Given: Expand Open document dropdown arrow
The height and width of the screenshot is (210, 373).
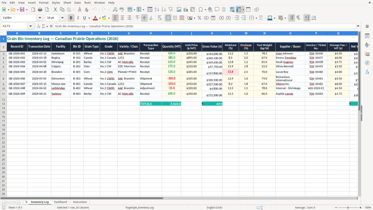Looking at the screenshot, I should 18,10.
